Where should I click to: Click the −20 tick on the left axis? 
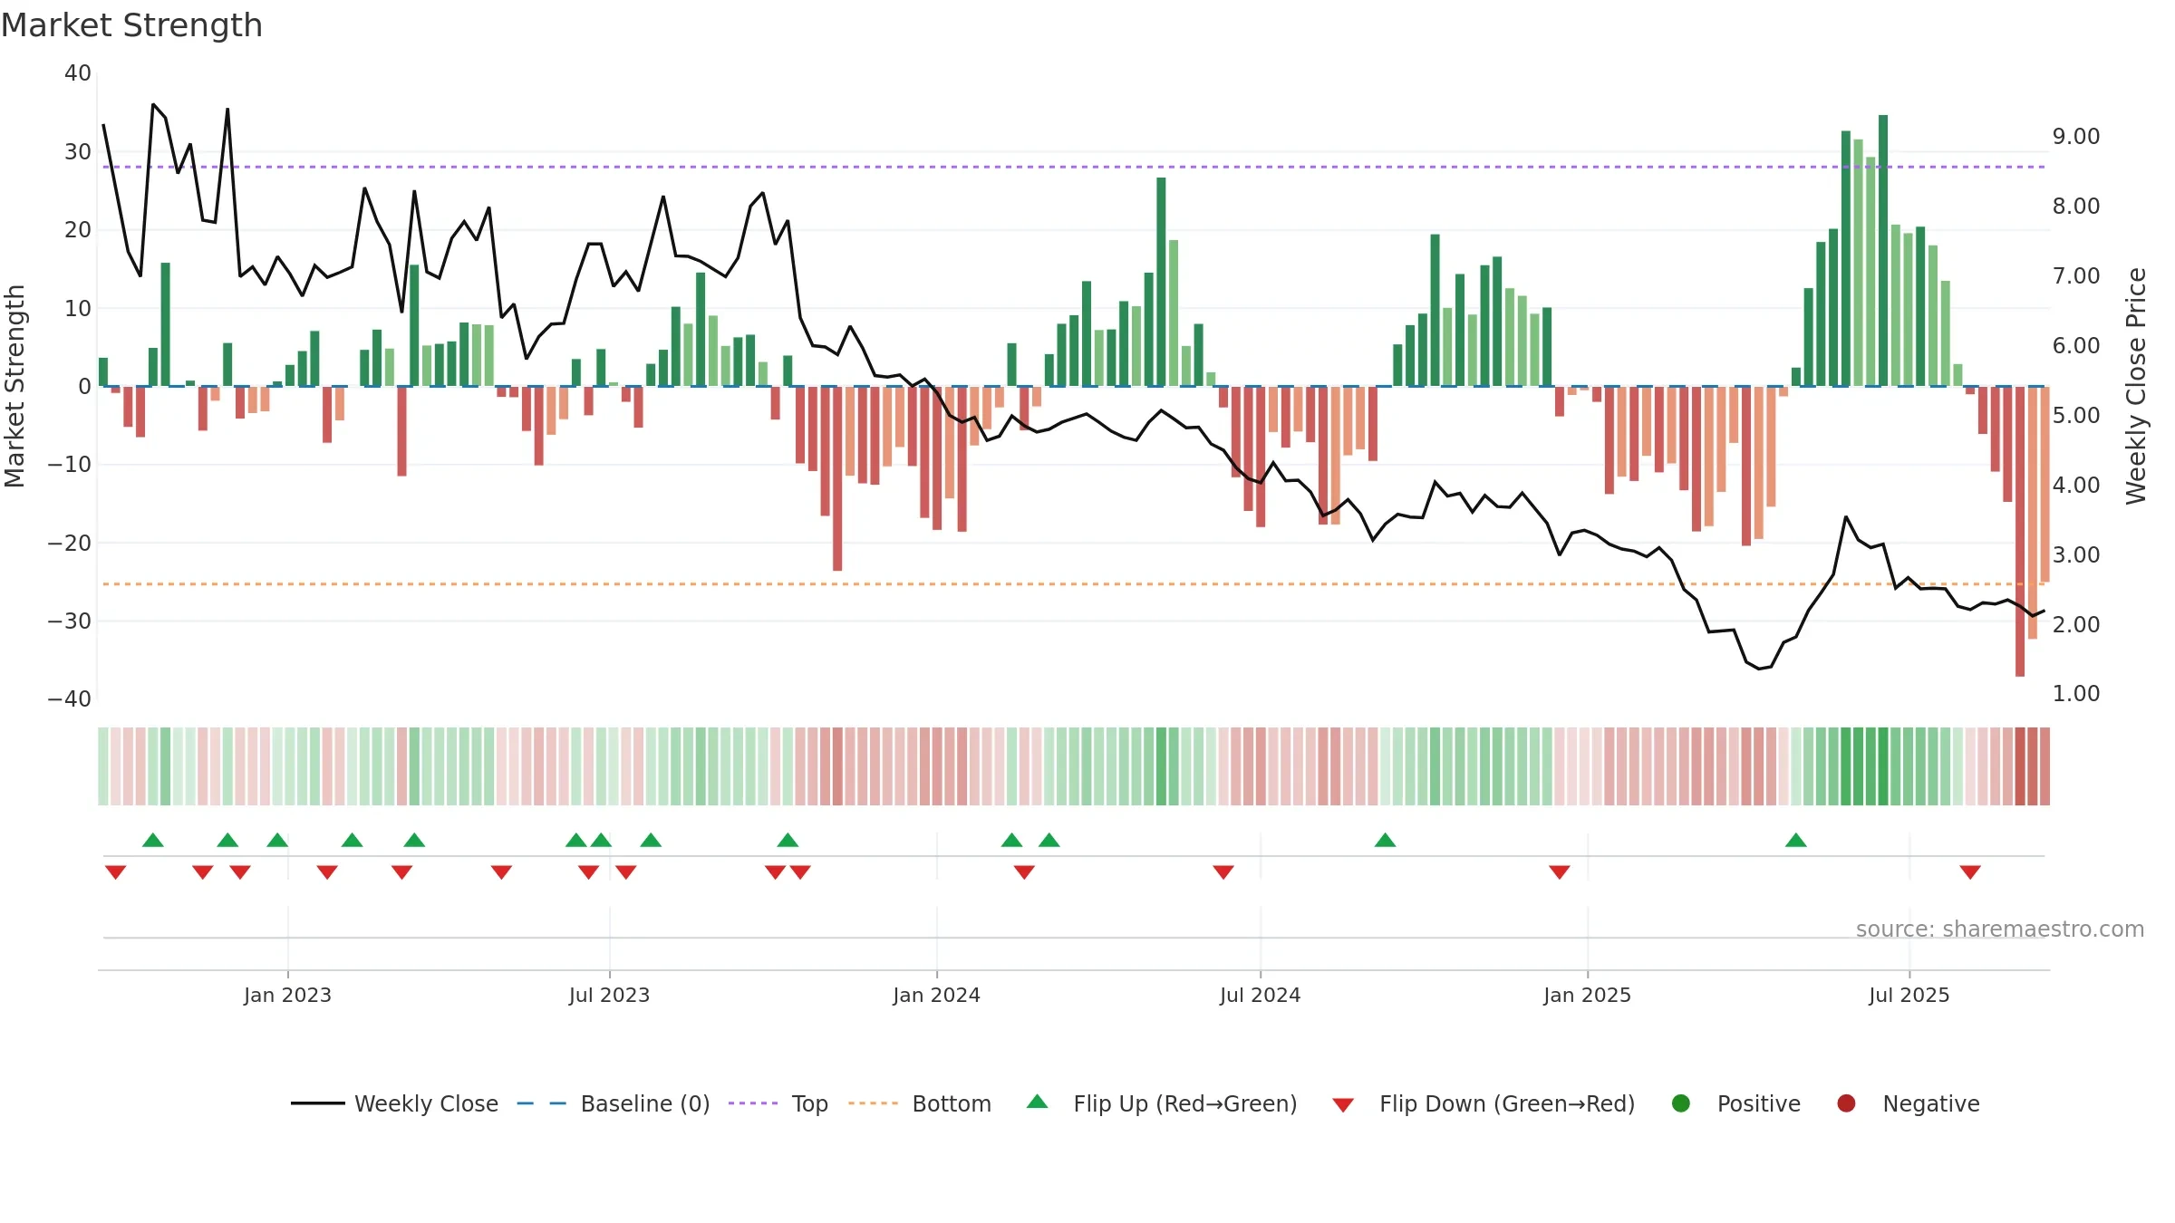click(x=70, y=543)
